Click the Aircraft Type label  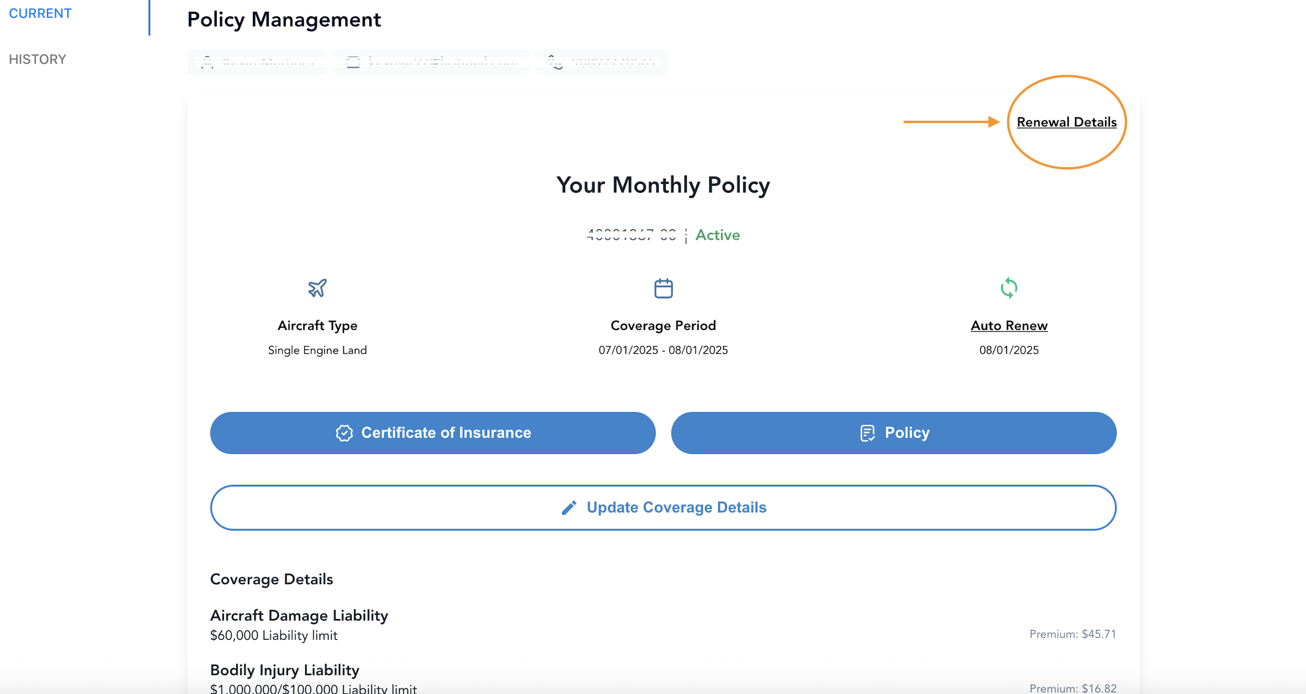(x=317, y=326)
